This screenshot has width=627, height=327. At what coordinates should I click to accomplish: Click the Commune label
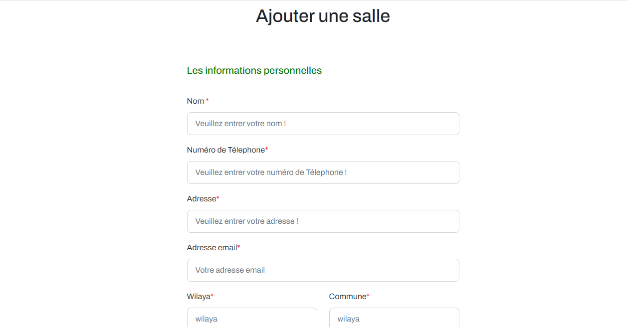click(x=348, y=297)
